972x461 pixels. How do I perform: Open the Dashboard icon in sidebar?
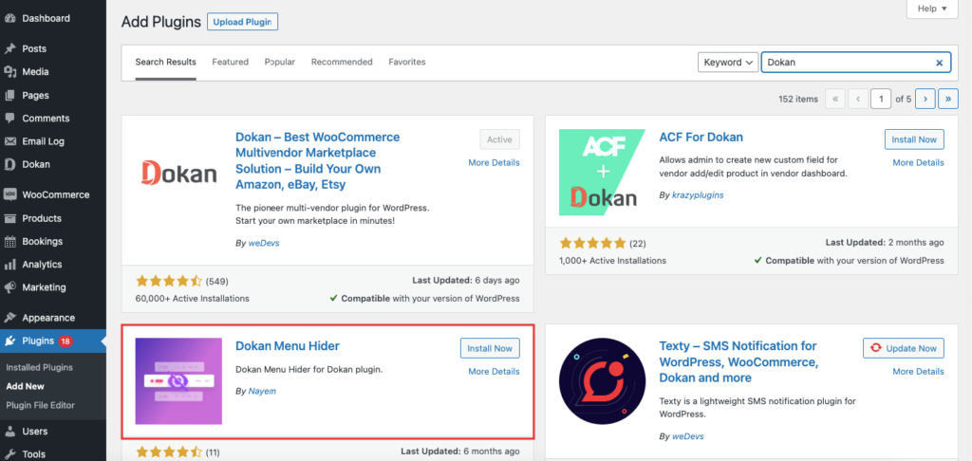(x=9, y=18)
